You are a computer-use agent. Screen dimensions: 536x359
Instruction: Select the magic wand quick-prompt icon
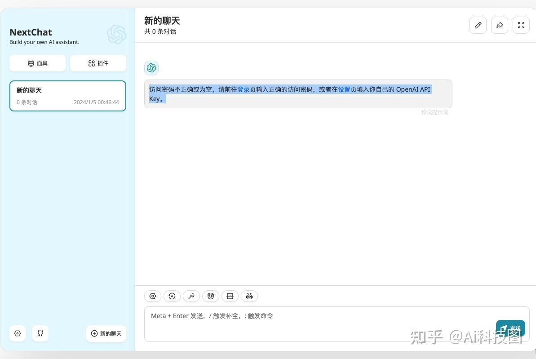(x=191, y=296)
